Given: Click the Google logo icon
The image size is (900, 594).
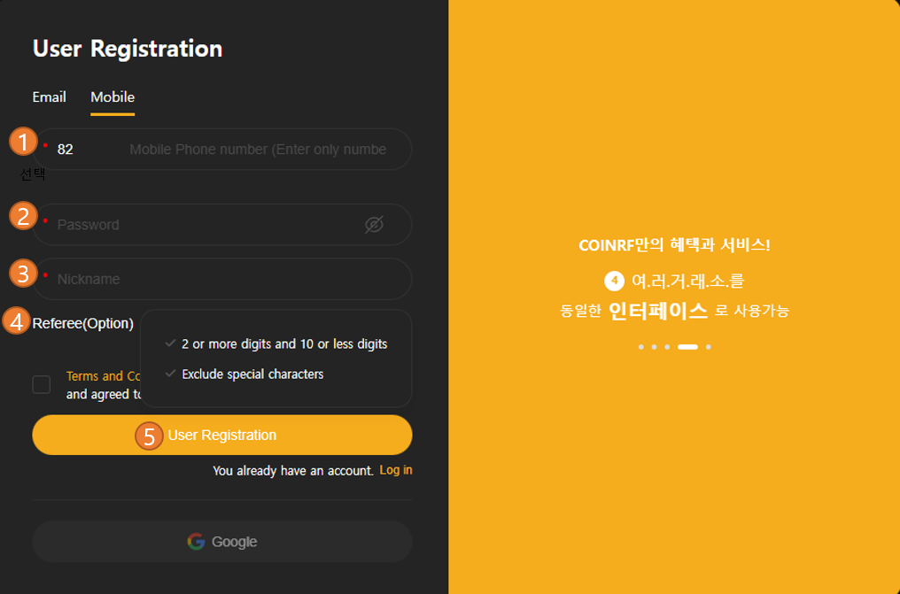Looking at the screenshot, I should tap(197, 542).
